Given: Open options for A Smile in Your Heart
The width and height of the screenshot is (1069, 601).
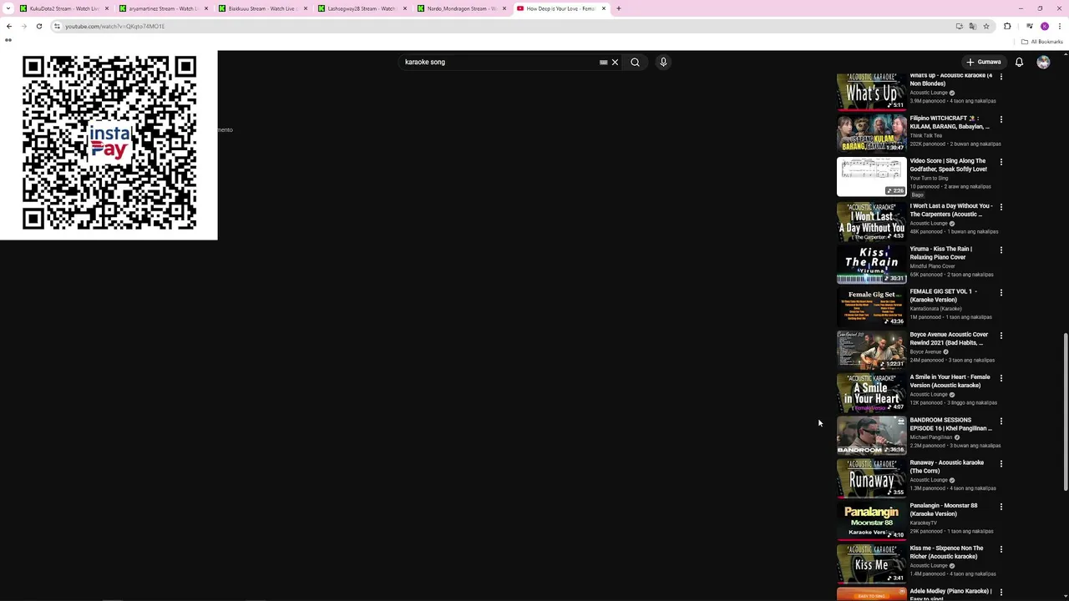Looking at the screenshot, I should tap(1001, 378).
